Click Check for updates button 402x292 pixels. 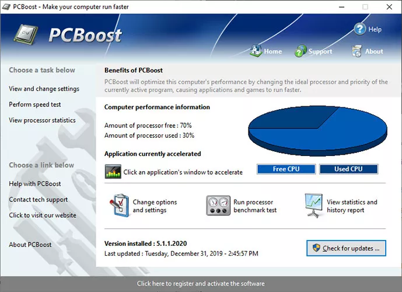pos(346,248)
